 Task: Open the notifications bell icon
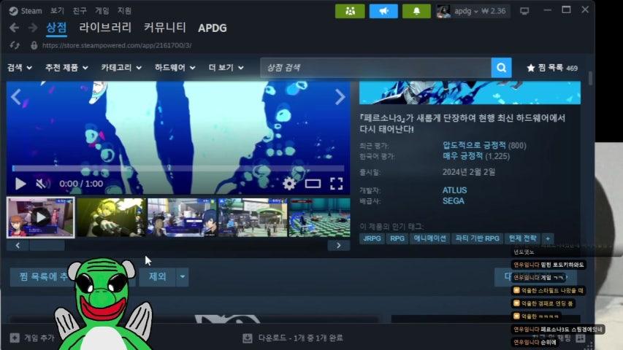[416, 11]
